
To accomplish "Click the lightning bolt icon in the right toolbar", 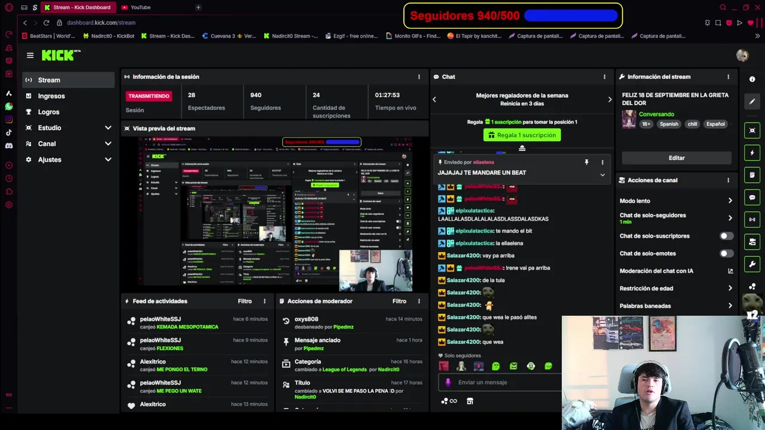I will pos(752,153).
